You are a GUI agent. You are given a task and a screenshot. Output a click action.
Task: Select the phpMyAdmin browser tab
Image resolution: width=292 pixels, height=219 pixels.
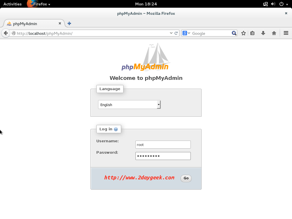tap(34, 24)
